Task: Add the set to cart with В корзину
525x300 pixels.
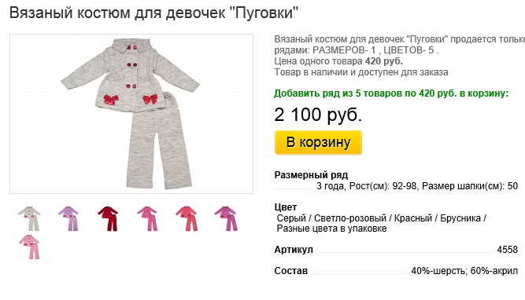Action: [x=318, y=142]
